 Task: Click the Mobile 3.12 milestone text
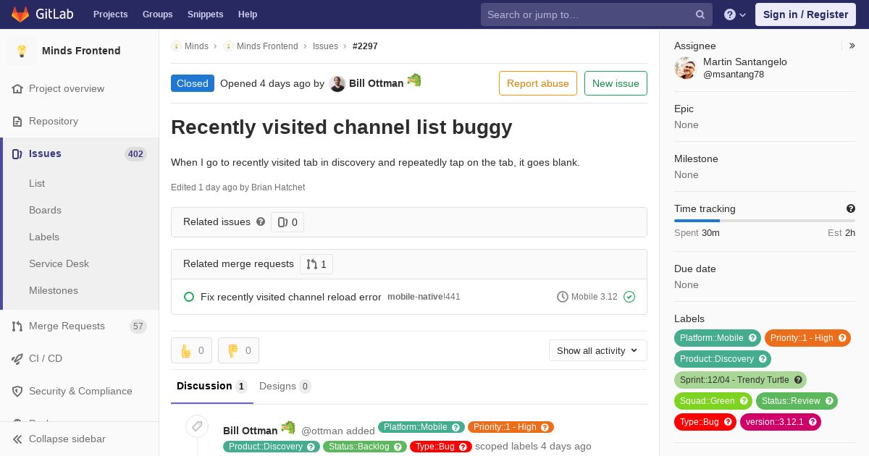click(595, 297)
